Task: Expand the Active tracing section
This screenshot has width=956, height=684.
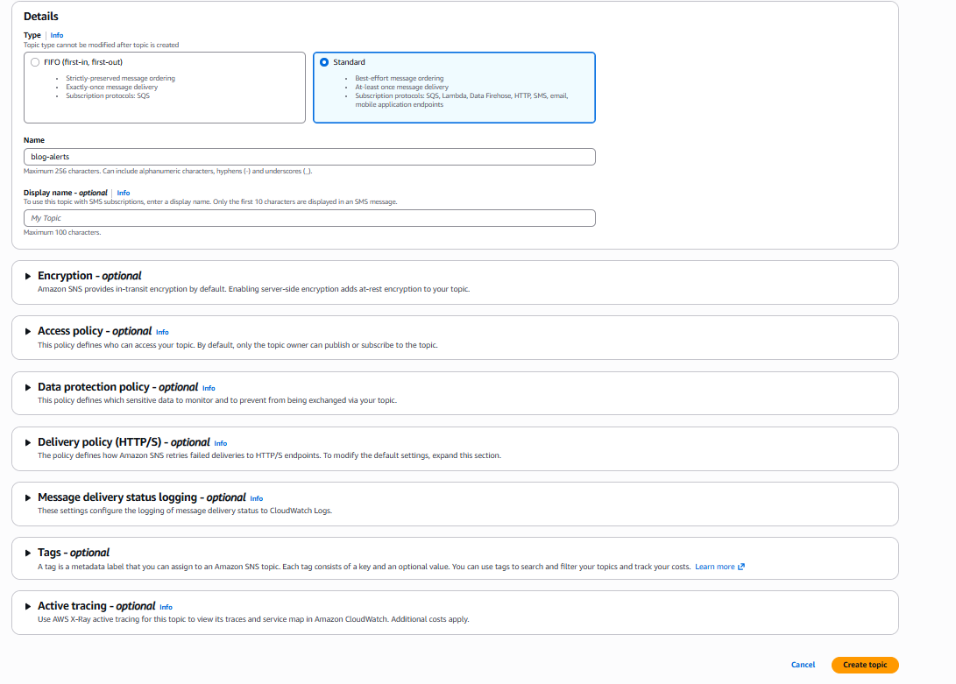Action: [x=26, y=606]
